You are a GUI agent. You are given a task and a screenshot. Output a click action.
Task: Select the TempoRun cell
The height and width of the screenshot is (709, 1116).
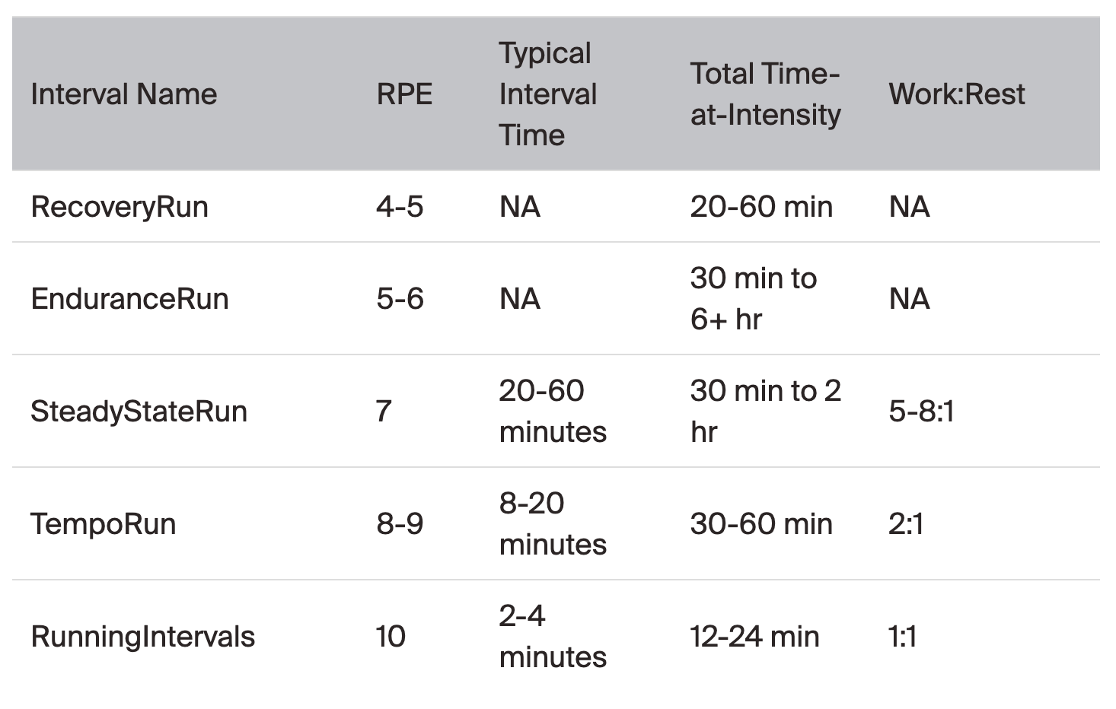point(103,524)
